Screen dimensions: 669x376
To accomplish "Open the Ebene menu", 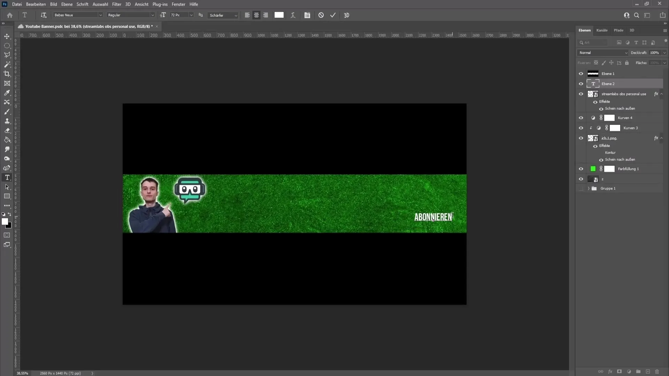I will 67,4.
